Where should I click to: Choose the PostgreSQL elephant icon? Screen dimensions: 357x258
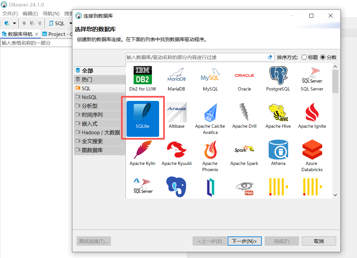click(x=278, y=75)
